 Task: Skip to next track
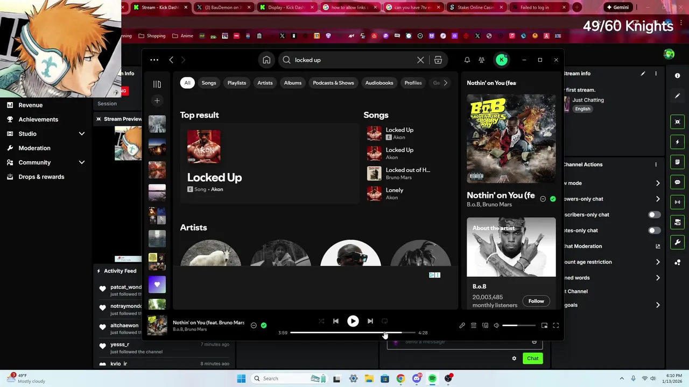370,321
